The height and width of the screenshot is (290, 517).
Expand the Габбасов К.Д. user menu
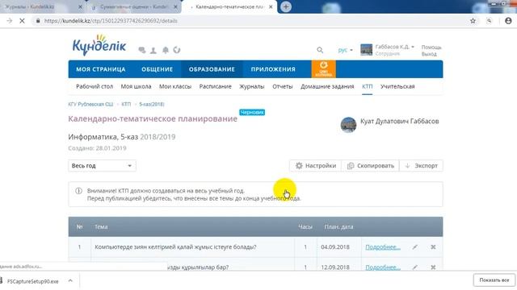395,47
